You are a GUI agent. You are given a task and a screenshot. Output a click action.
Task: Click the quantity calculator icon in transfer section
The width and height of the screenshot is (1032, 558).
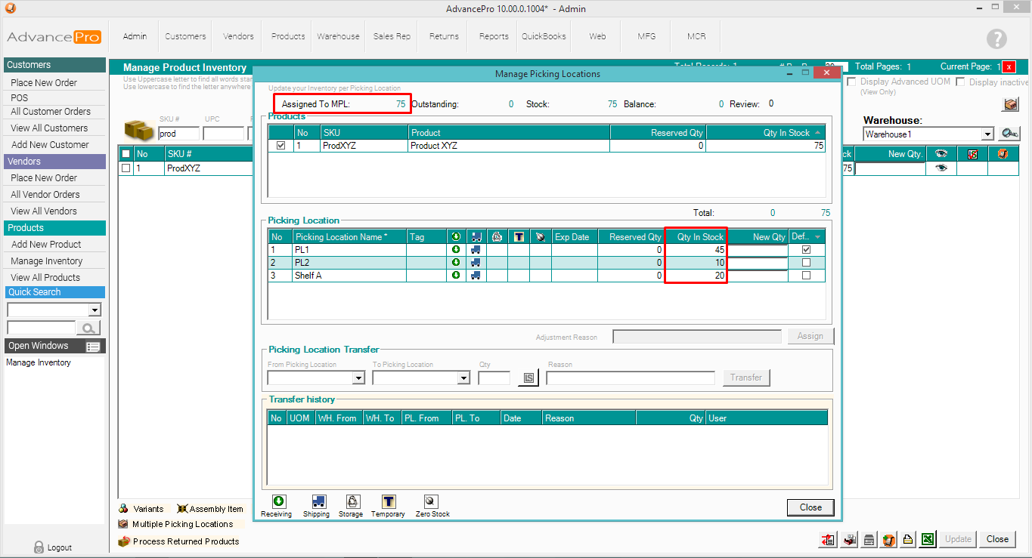click(x=528, y=378)
